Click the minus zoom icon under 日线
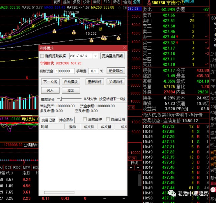Image resolution: width=216 pixels, height=203 pixels. (x=138, y=167)
